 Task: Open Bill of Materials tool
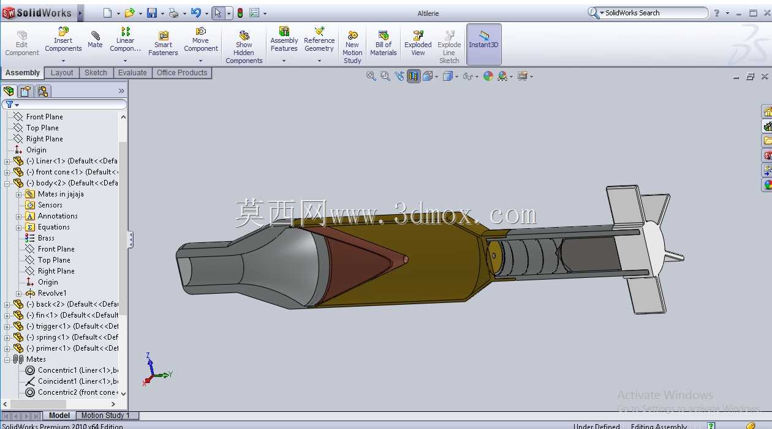[x=384, y=43]
